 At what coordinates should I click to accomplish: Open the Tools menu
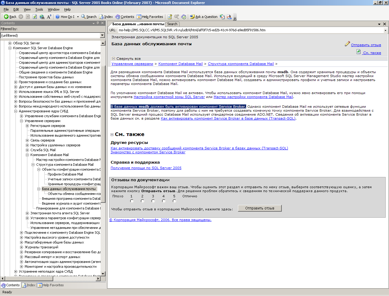(x=39, y=9)
